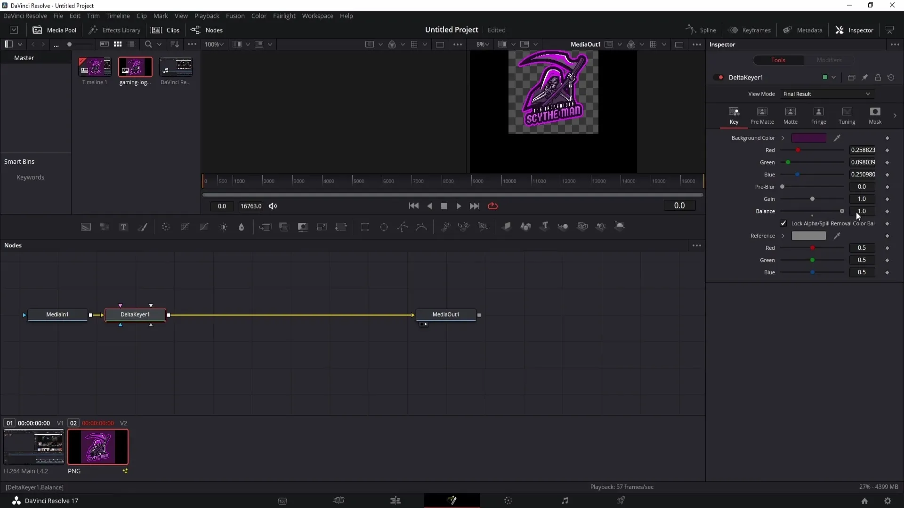
Task: Expand the Reference color picker arrow
Action: coord(783,236)
